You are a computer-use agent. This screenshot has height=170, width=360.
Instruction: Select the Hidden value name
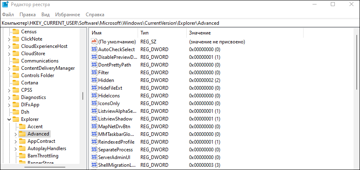click(x=106, y=80)
